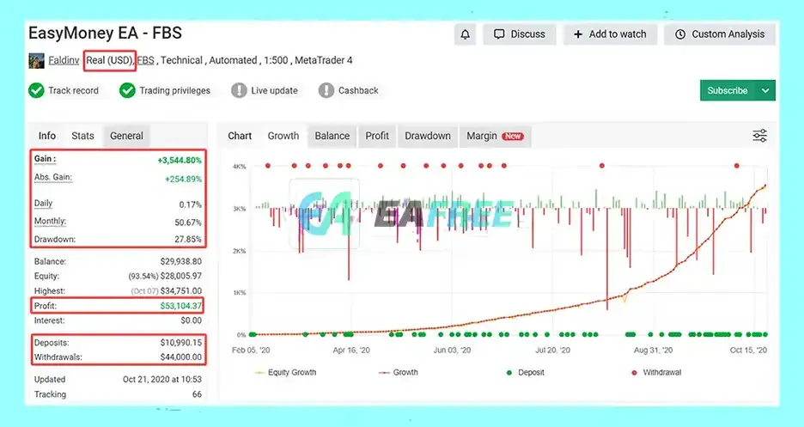Screen dimensions: 804x427
Task: Click the Cashback warning icon
Action: [x=326, y=91]
